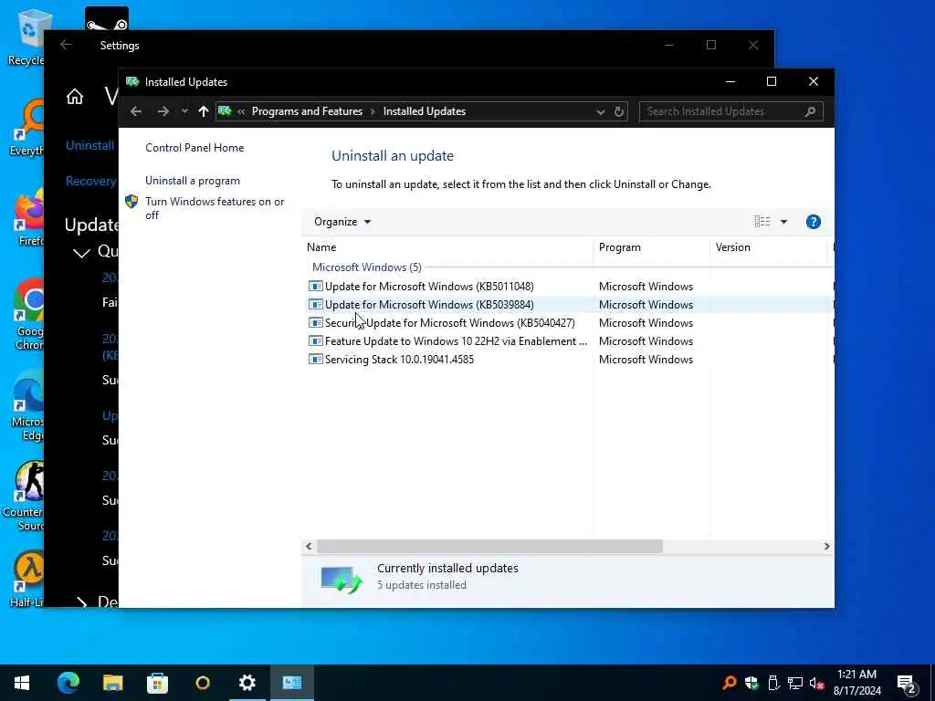Open the Organize menu
Viewport: 935px width, 701px height.
tap(342, 222)
